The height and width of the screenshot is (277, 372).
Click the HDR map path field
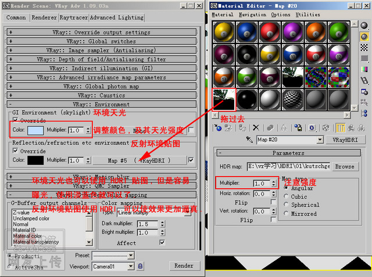[x=288, y=167]
